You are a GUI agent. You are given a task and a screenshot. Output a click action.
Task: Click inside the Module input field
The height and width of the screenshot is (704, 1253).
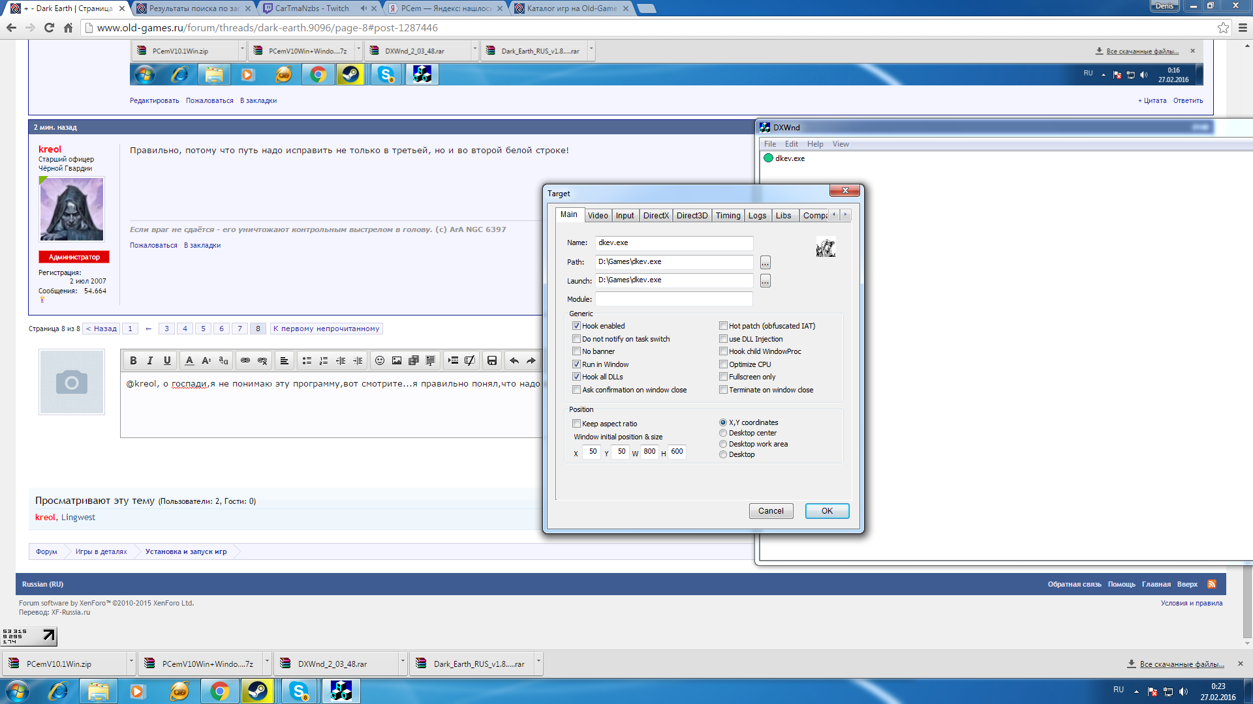(x=673, y=299)
